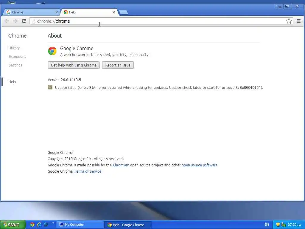Open History in the sidebar
305x229 pixels.
(x=14, y=48)
